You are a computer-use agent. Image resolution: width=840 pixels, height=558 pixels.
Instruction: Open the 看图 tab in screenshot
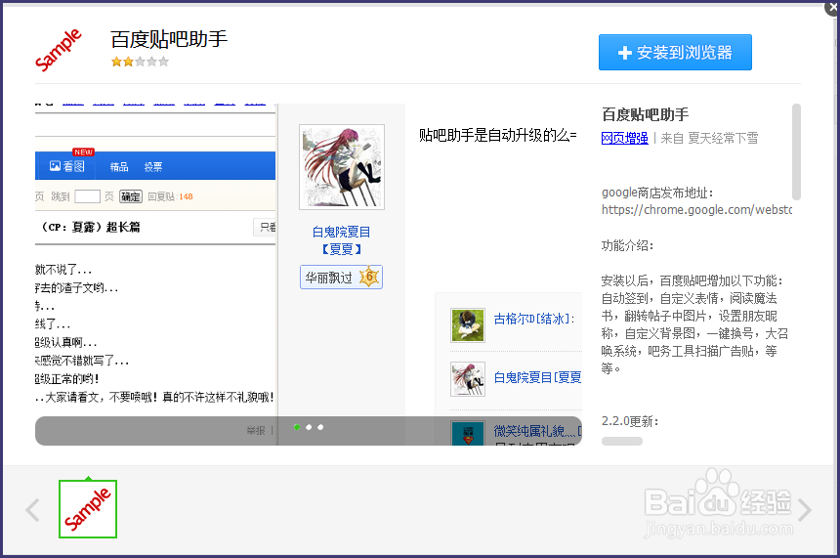[67, 167]
